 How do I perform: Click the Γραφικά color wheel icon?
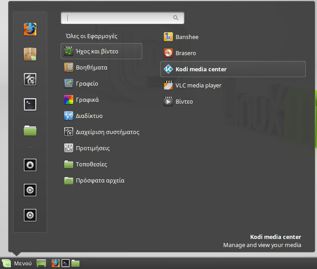69,100
